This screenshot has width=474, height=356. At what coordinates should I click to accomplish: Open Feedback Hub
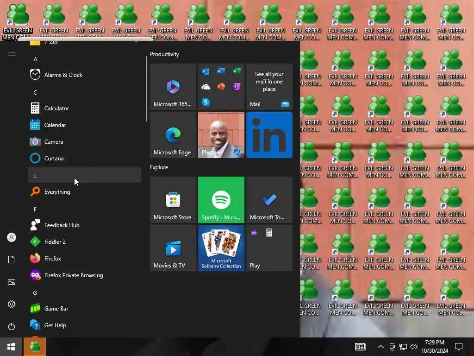pyautogui.click(x=84, y=225)
